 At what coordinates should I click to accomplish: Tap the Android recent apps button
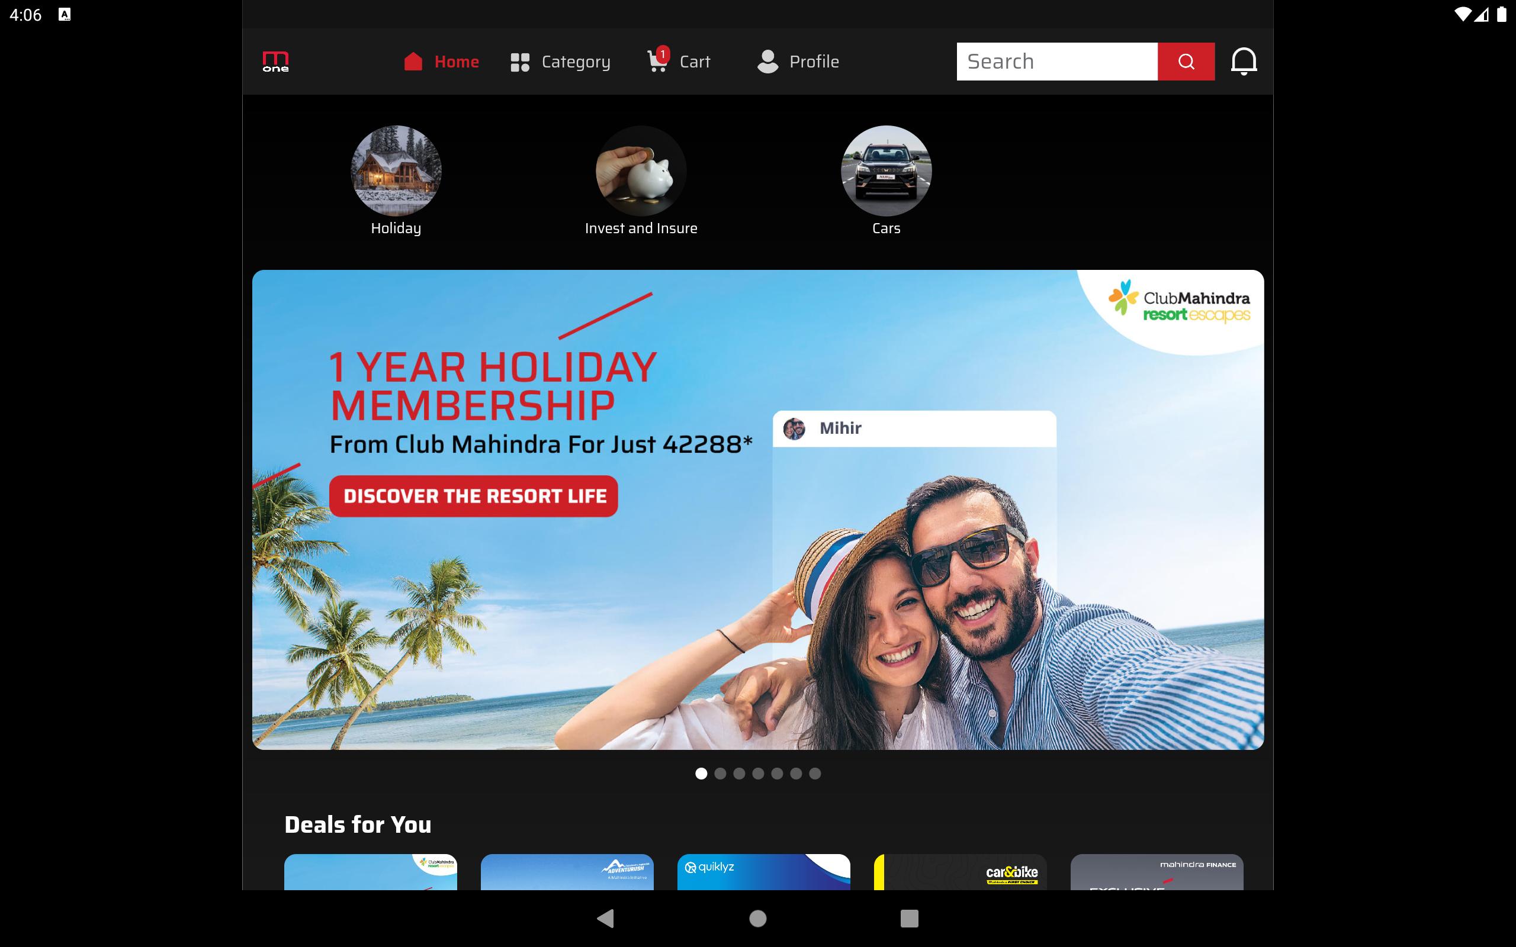pos(910,918)
